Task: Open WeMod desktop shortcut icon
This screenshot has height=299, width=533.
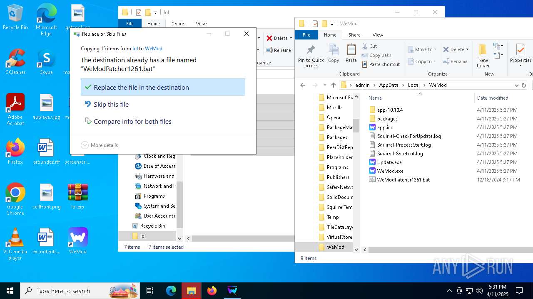Action: 78,240
